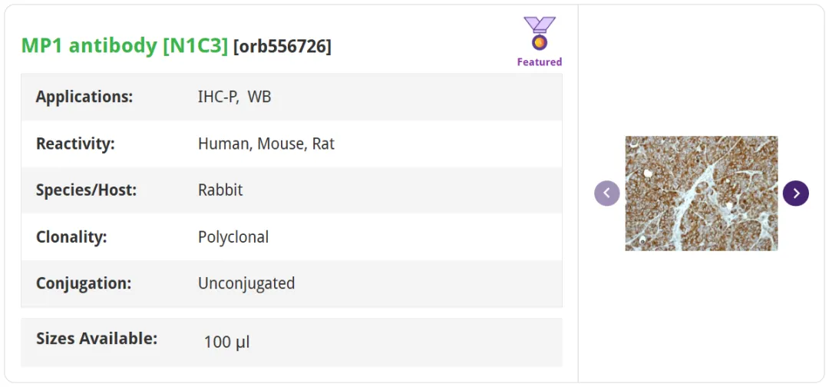Click the Unconjugated value
Screen dimensions: 829x387
(246, 283)
